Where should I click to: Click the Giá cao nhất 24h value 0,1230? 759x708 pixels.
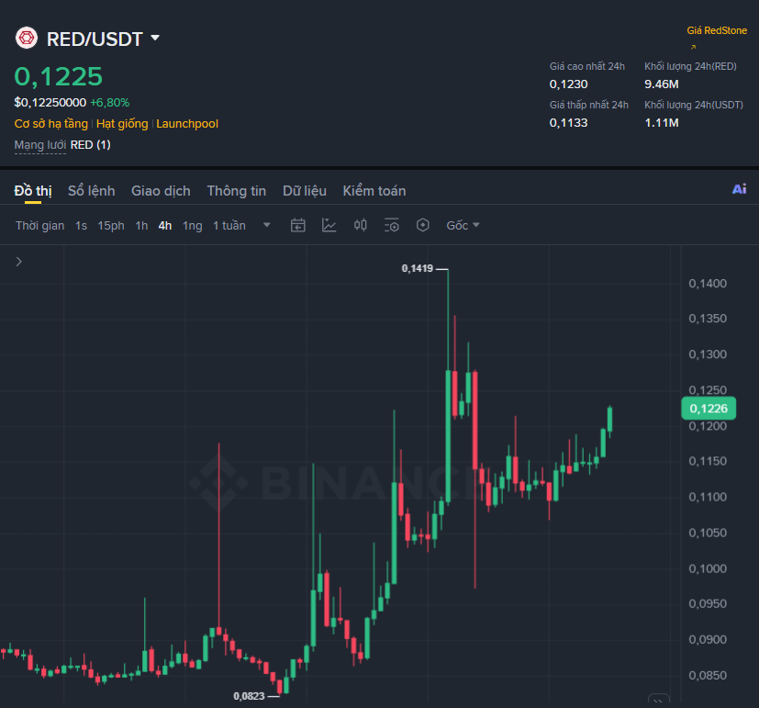(x=568, y=84)
